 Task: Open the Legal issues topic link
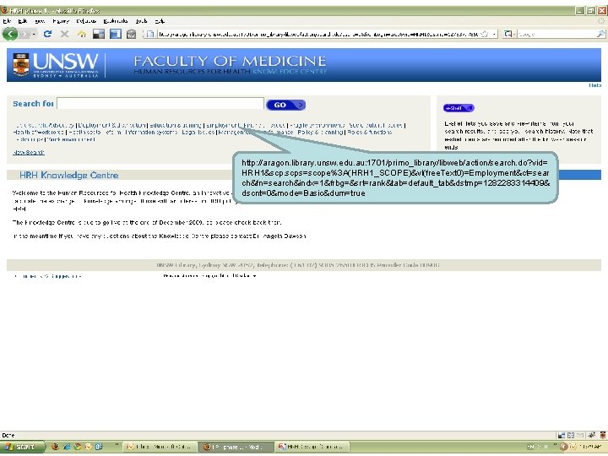click(198, 133)
